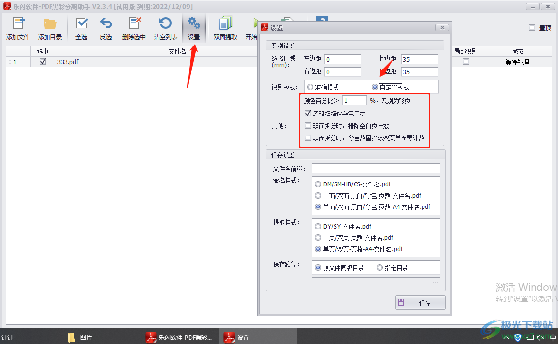
Task: Click the 状态 column header
Action: (517, 52)
